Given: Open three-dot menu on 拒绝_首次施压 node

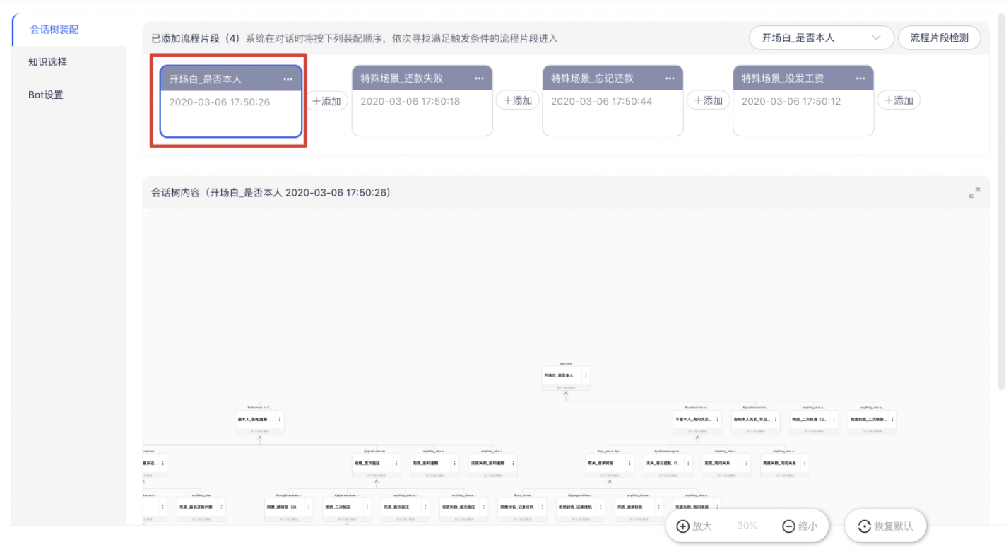Looking at the screenshot, I should tap(396, 464).
